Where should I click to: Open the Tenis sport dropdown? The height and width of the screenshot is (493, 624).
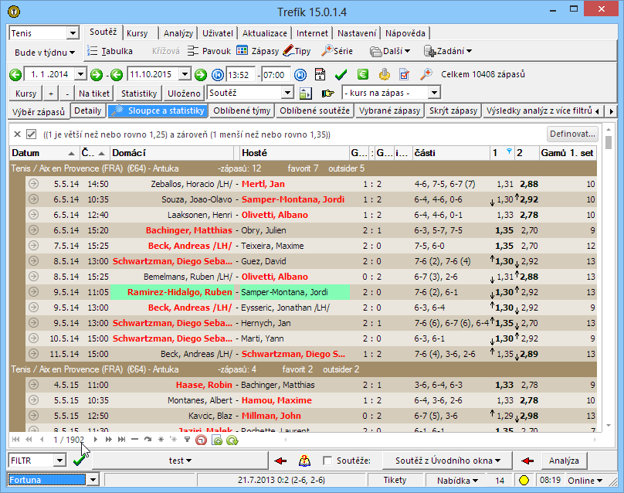73,33
